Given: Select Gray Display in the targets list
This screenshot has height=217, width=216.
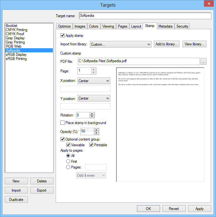Looking at the screenshot, I should coord(29,38).
